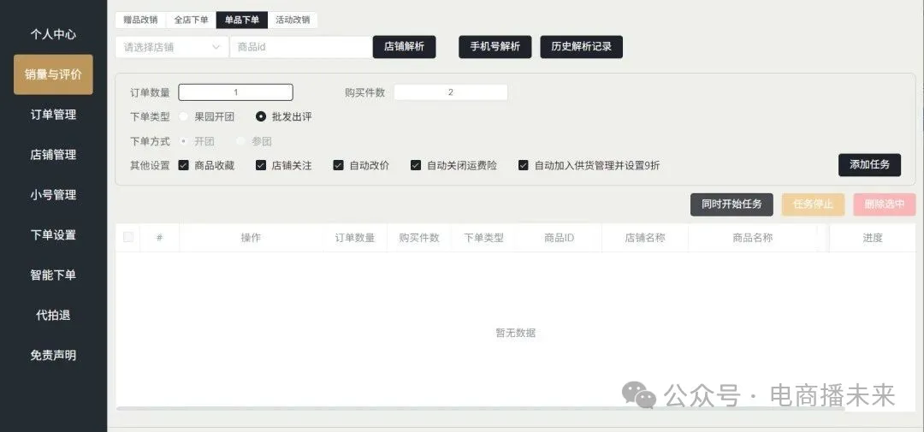Viewport: 924px width, 432px height.
Task: Switch to the 赠品改销 tab
Action: tap(140, 20)
